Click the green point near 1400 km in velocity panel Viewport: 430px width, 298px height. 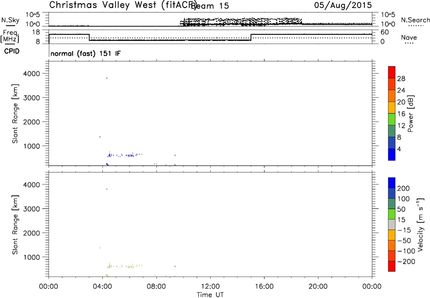(100, 248)
